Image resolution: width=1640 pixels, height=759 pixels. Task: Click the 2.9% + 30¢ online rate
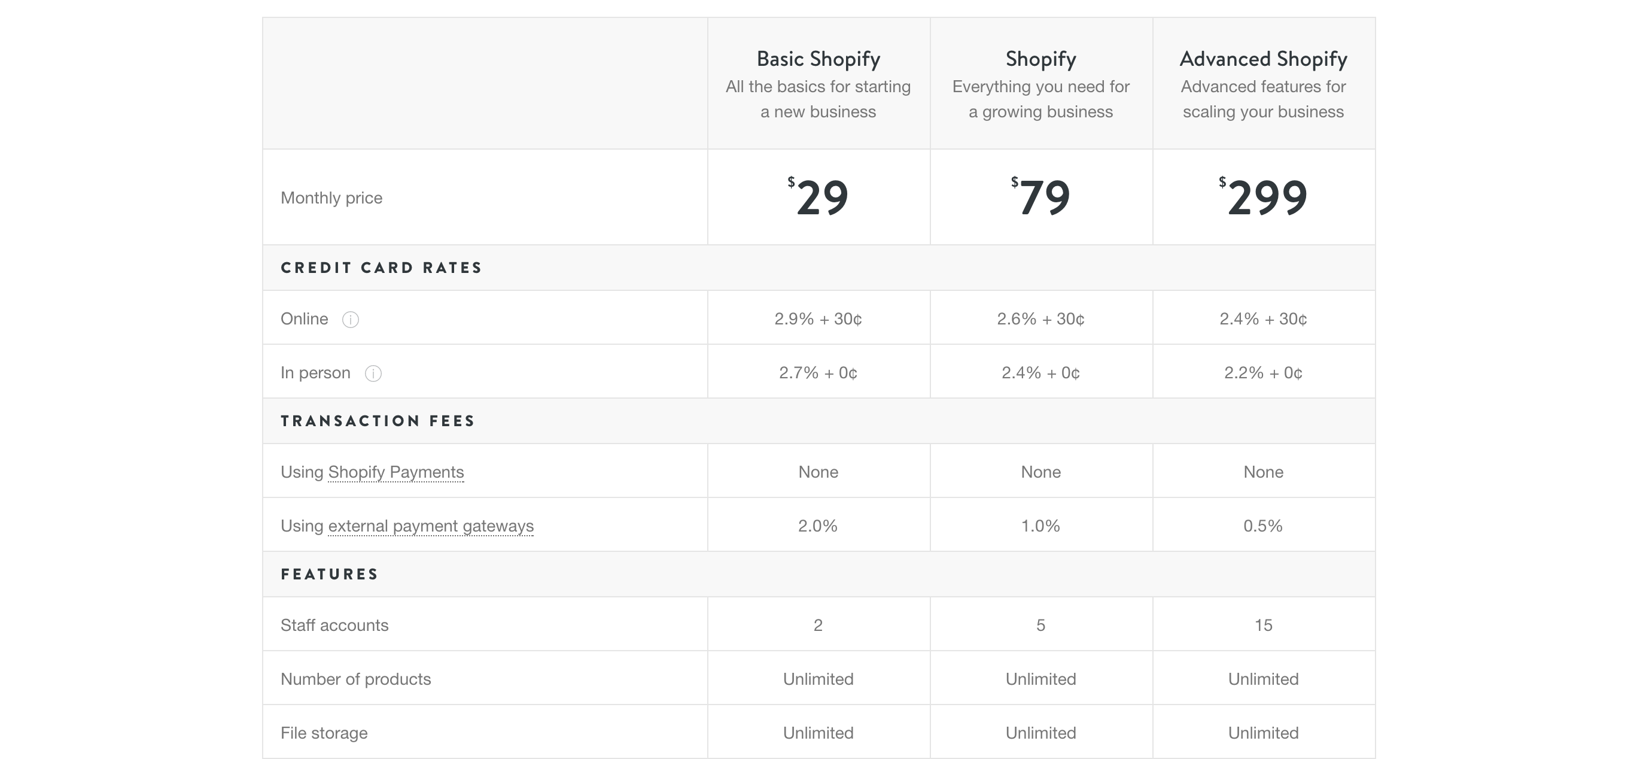pyautogui.click(x=818, y=319)
